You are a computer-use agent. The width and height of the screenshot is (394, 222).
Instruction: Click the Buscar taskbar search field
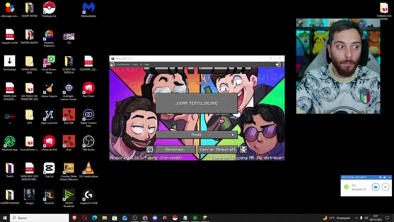(39, 218)
